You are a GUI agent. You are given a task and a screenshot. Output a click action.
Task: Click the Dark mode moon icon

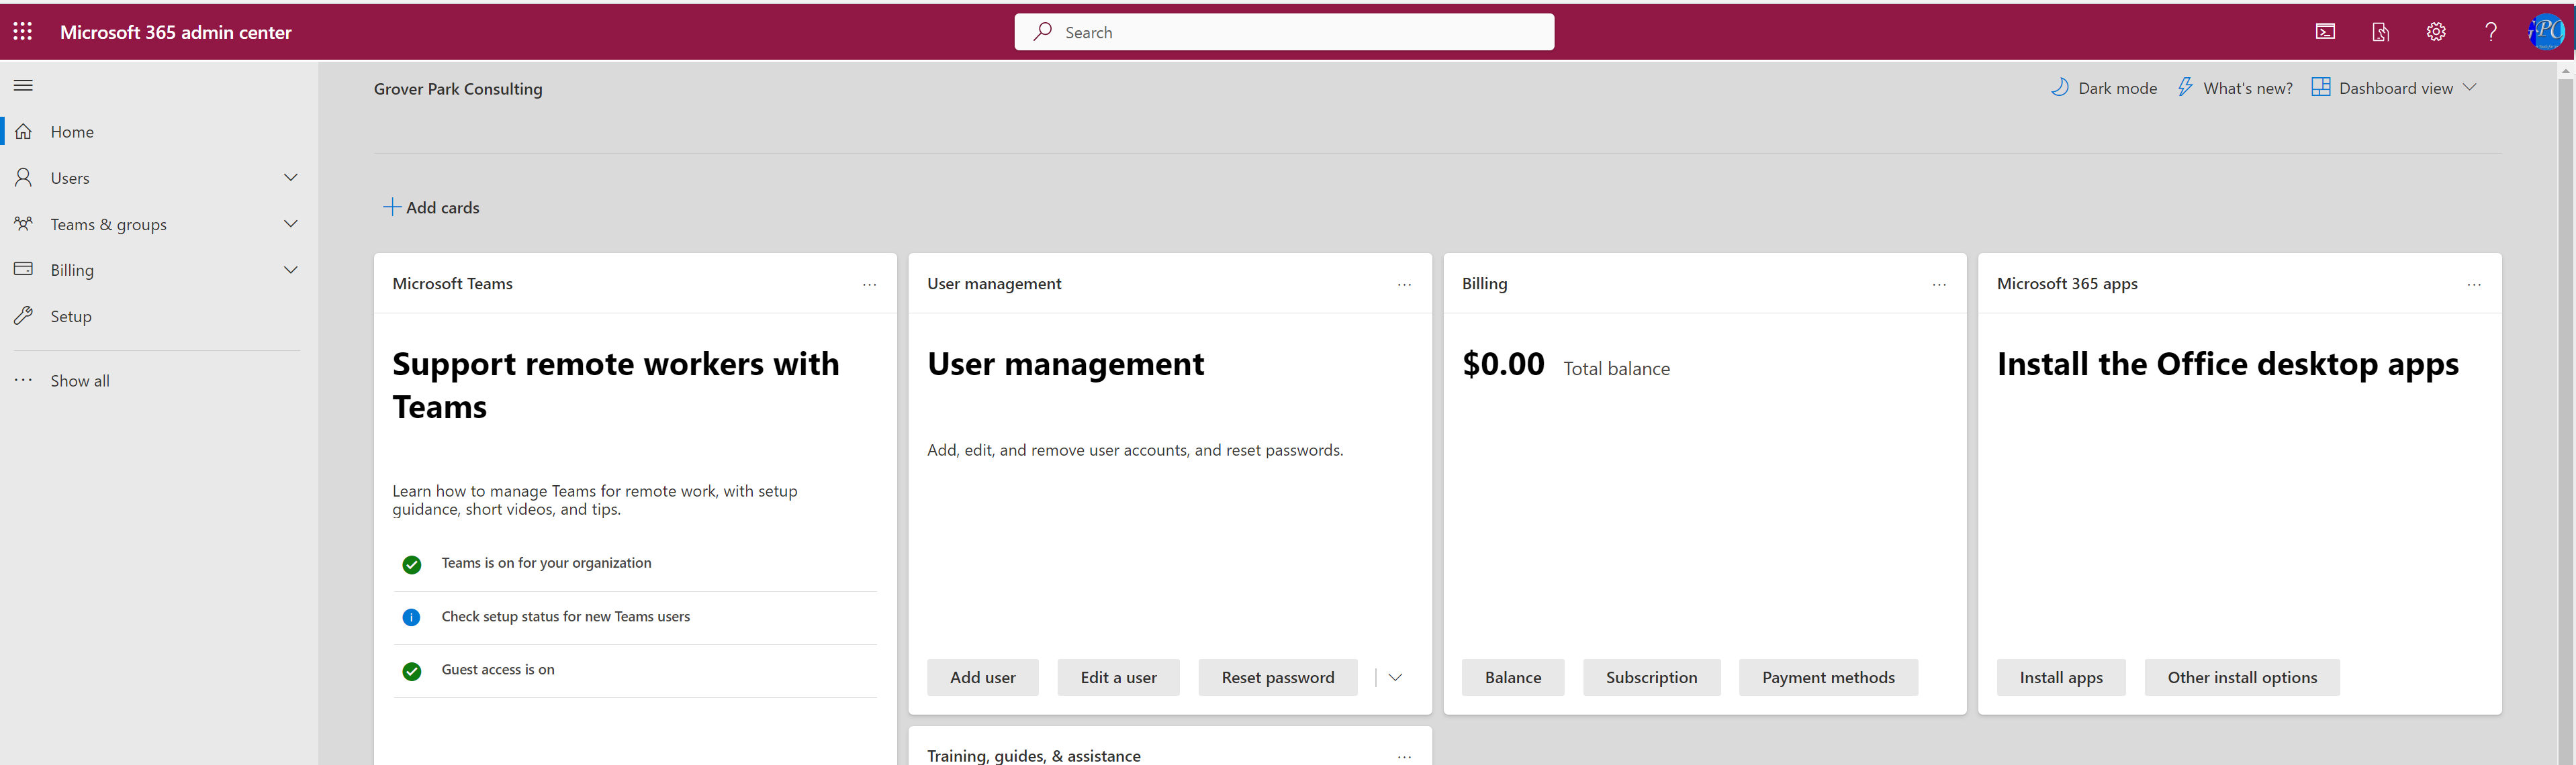(x=2060, y=88)
